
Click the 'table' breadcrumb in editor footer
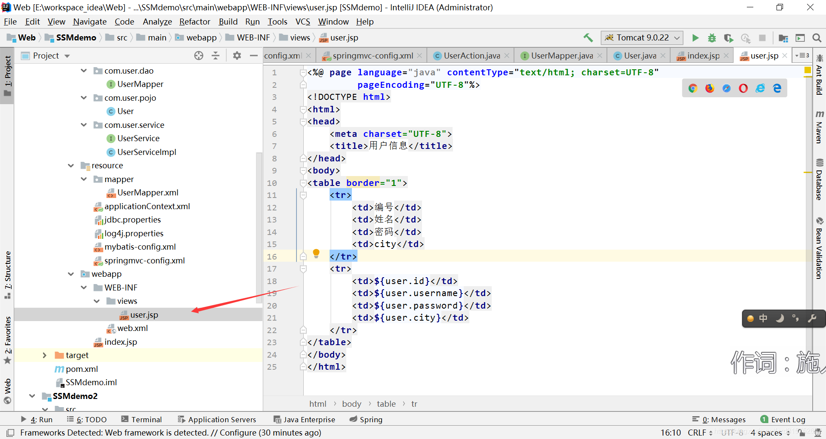coord(386,404)
